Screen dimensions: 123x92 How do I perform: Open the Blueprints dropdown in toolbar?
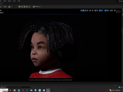5,7
